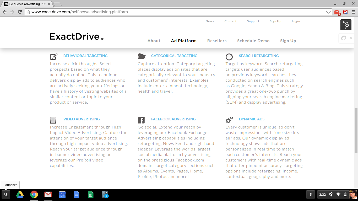The height and width of the screenshot is (201, 358).
Task: Click the Search Retargeting crosshair icon
Action: pos(229,57)
